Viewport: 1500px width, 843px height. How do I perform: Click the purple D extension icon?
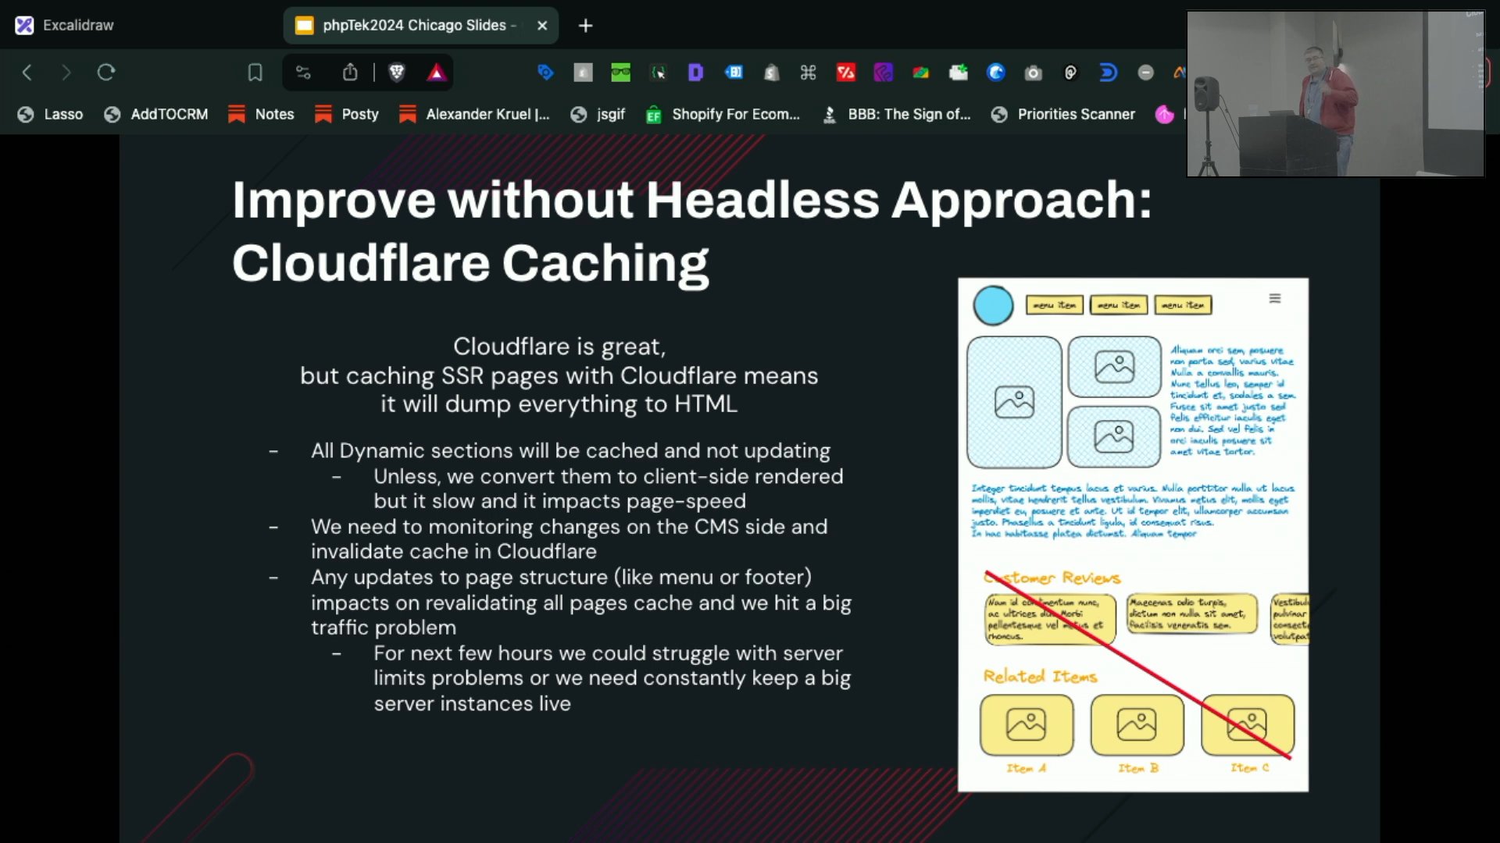coord(695,73)
